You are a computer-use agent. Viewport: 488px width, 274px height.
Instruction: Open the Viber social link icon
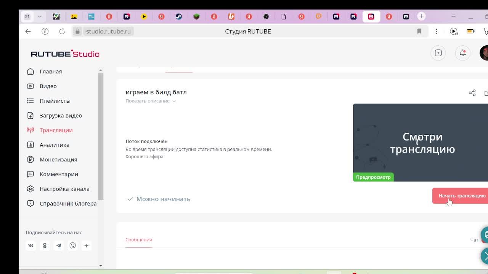tap(72, 245)
